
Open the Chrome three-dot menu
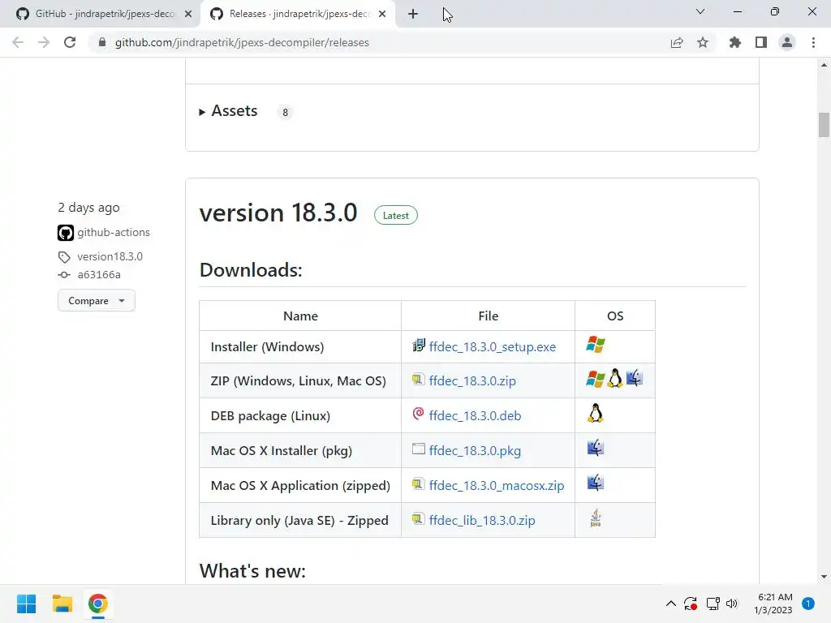tap(813, 42)
